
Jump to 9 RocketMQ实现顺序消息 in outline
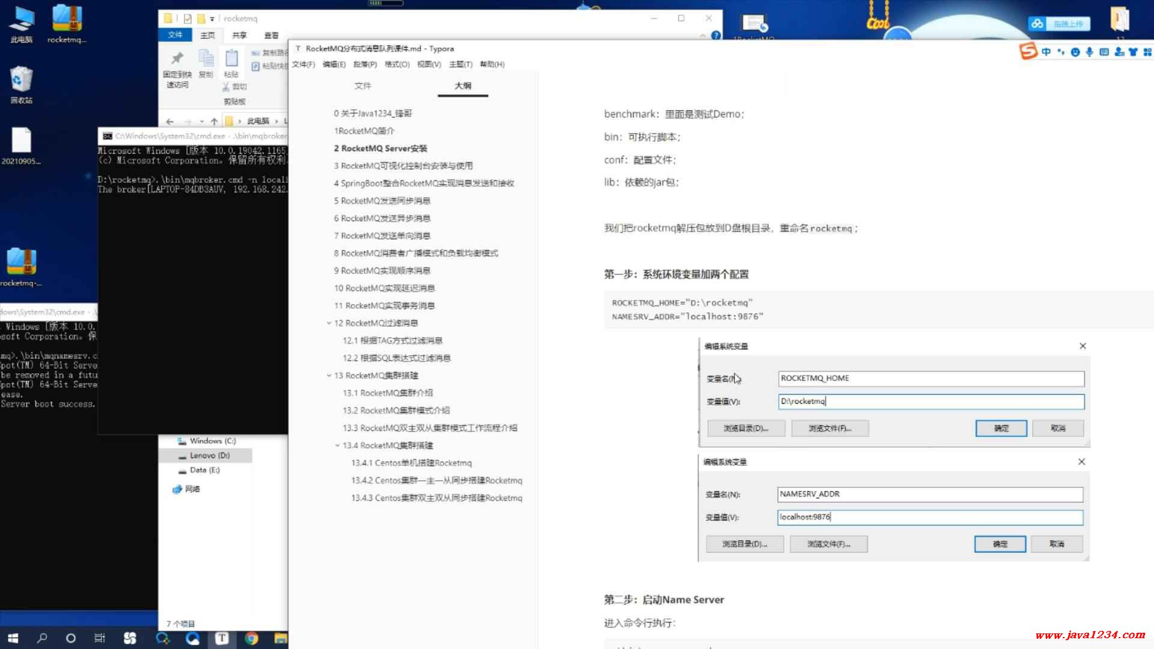point(382,271)
